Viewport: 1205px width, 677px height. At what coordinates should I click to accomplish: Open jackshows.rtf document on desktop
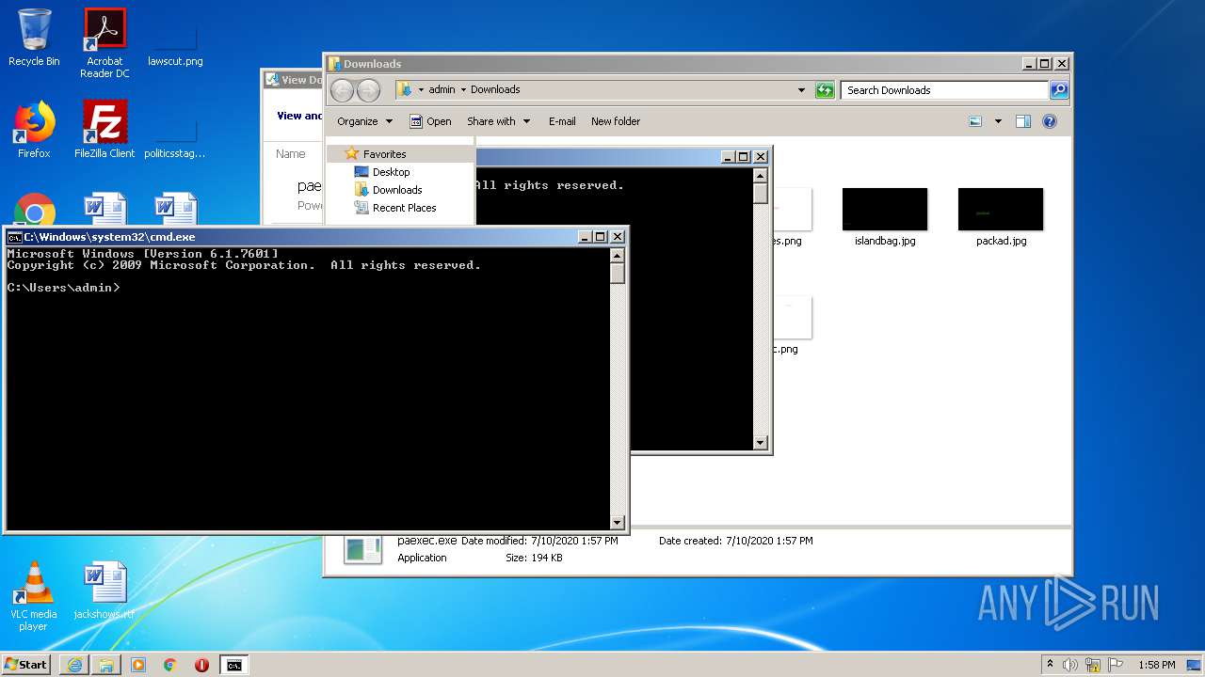click(x=104, y=590)
